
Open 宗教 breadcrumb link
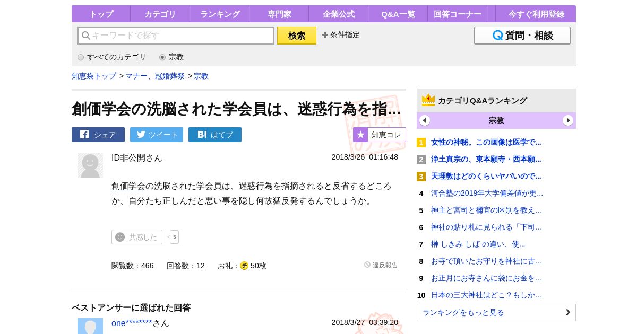pos(201,76)
